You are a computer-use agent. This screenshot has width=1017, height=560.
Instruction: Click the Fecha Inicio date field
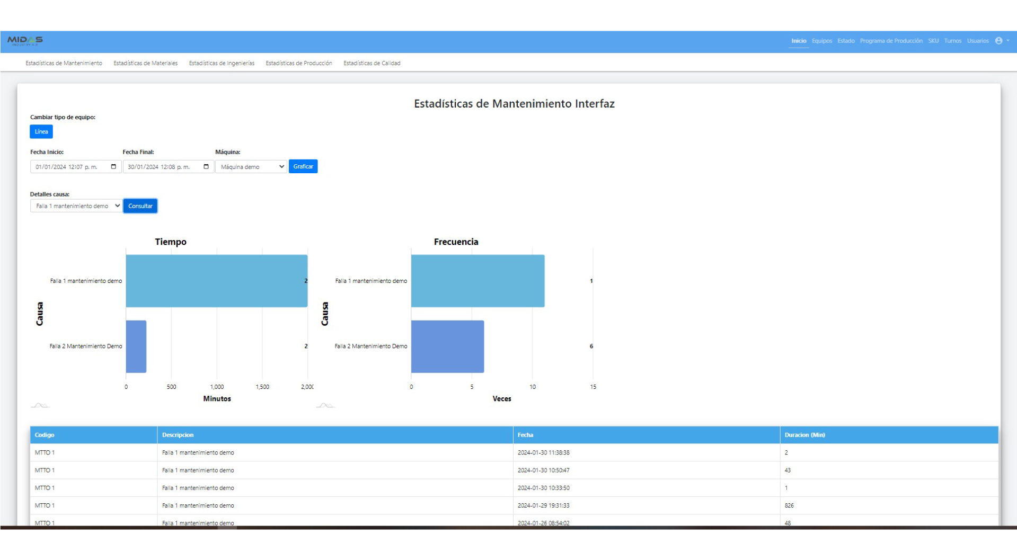coord(69,167)
